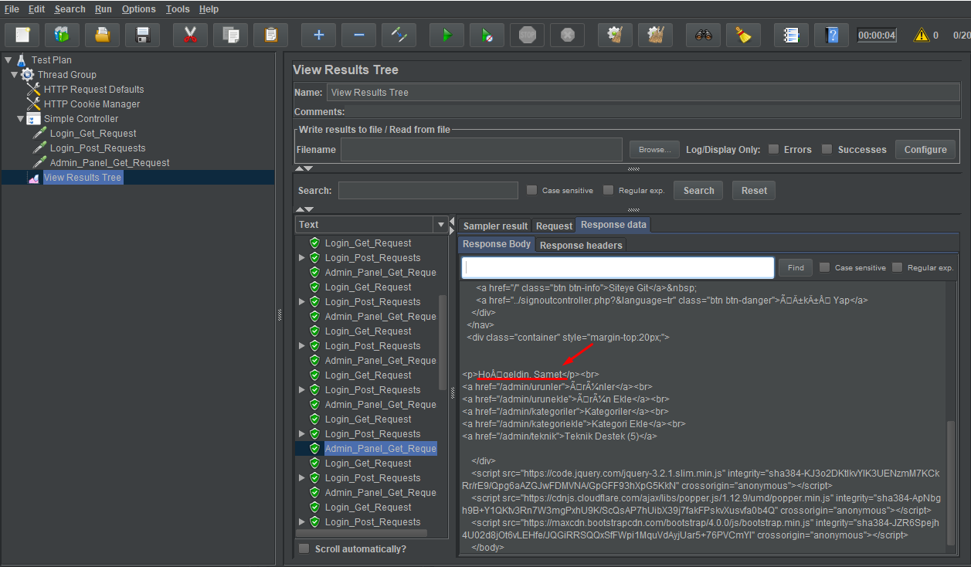Viewport: 971px width, 567px height.
Task: Enable the Errors only checkbox
Action: pyautogui.click(x=773, y=149)
